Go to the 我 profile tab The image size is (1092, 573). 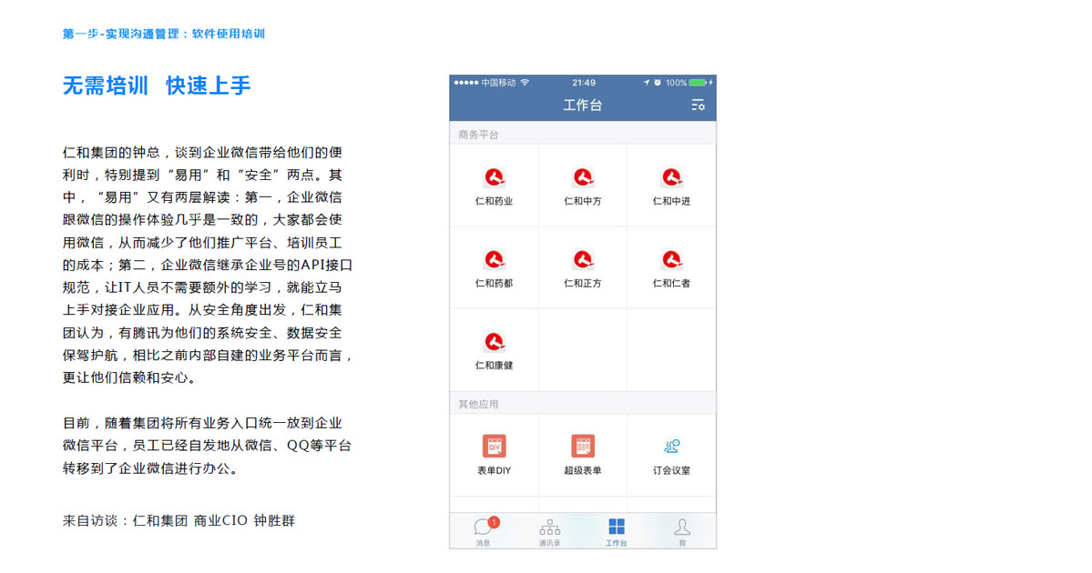tap(682, 532)
